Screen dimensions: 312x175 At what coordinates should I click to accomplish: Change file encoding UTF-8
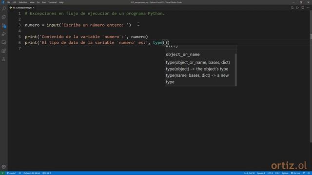click(270, 173)
